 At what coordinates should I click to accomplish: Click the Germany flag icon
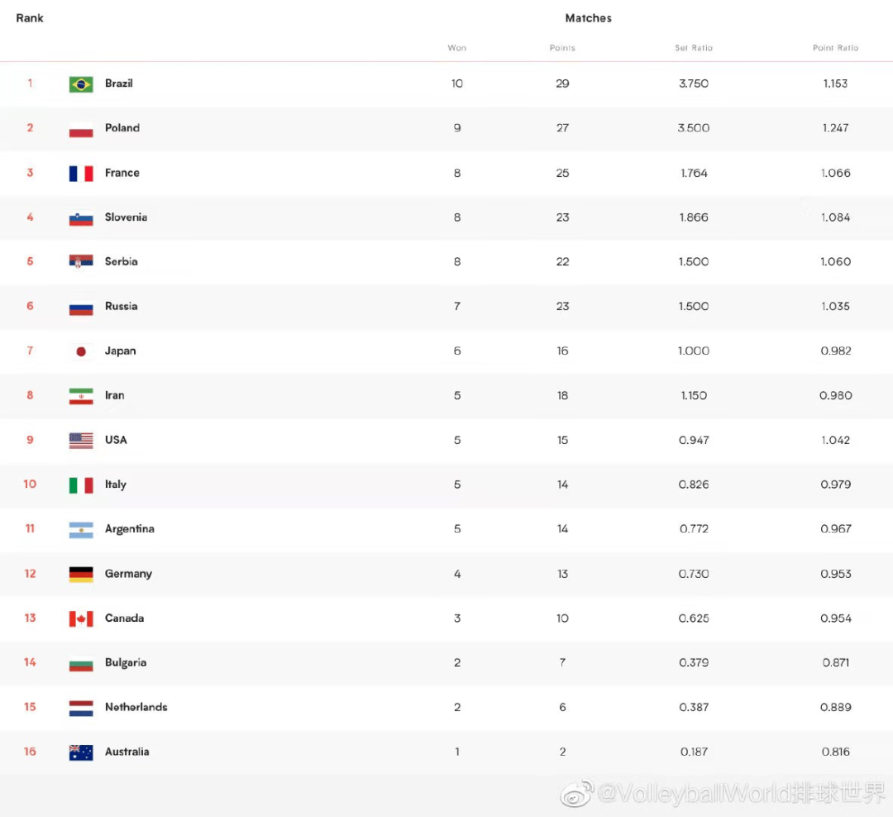tap(81, 574)
